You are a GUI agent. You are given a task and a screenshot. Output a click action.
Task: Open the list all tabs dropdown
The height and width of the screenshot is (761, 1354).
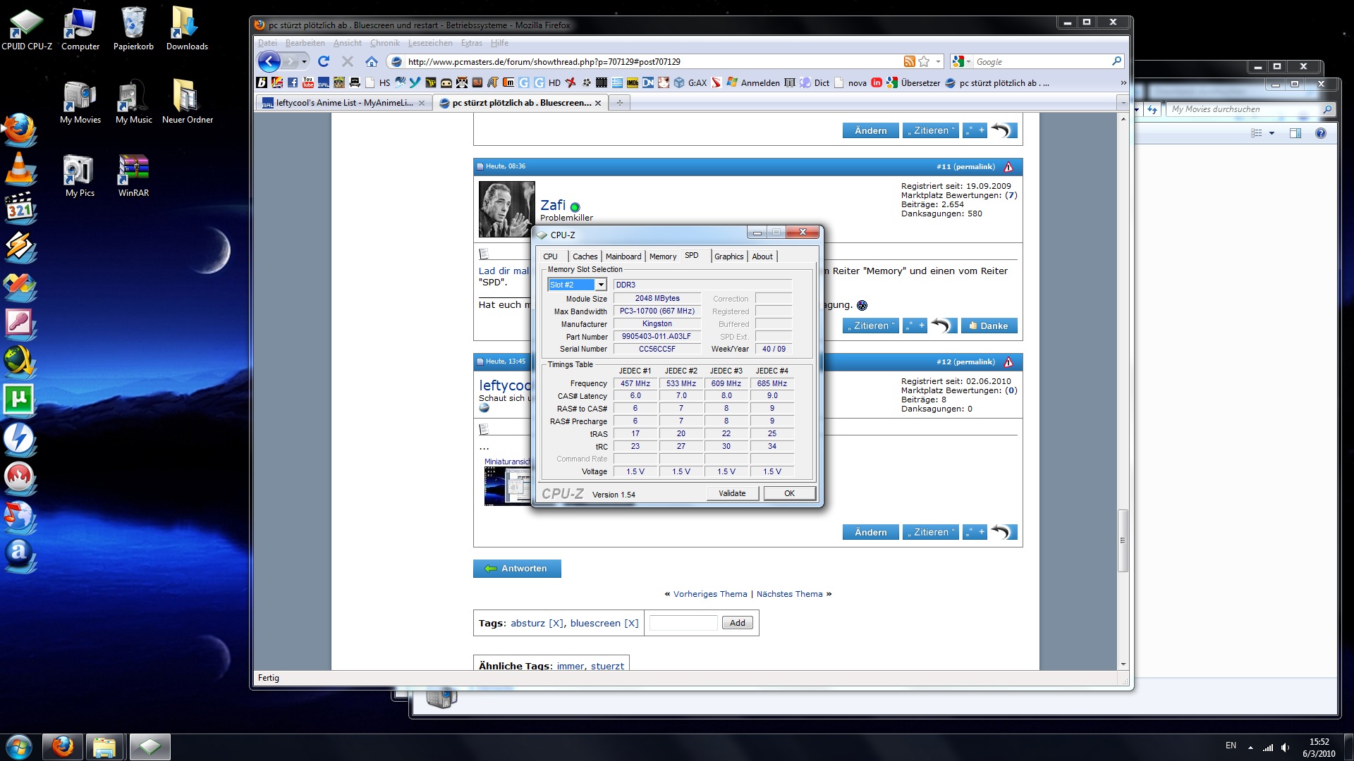pos(1123,103)
